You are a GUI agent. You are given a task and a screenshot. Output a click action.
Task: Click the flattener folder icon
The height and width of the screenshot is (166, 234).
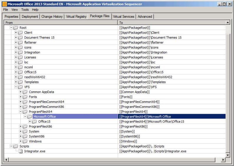pos(20,42)
